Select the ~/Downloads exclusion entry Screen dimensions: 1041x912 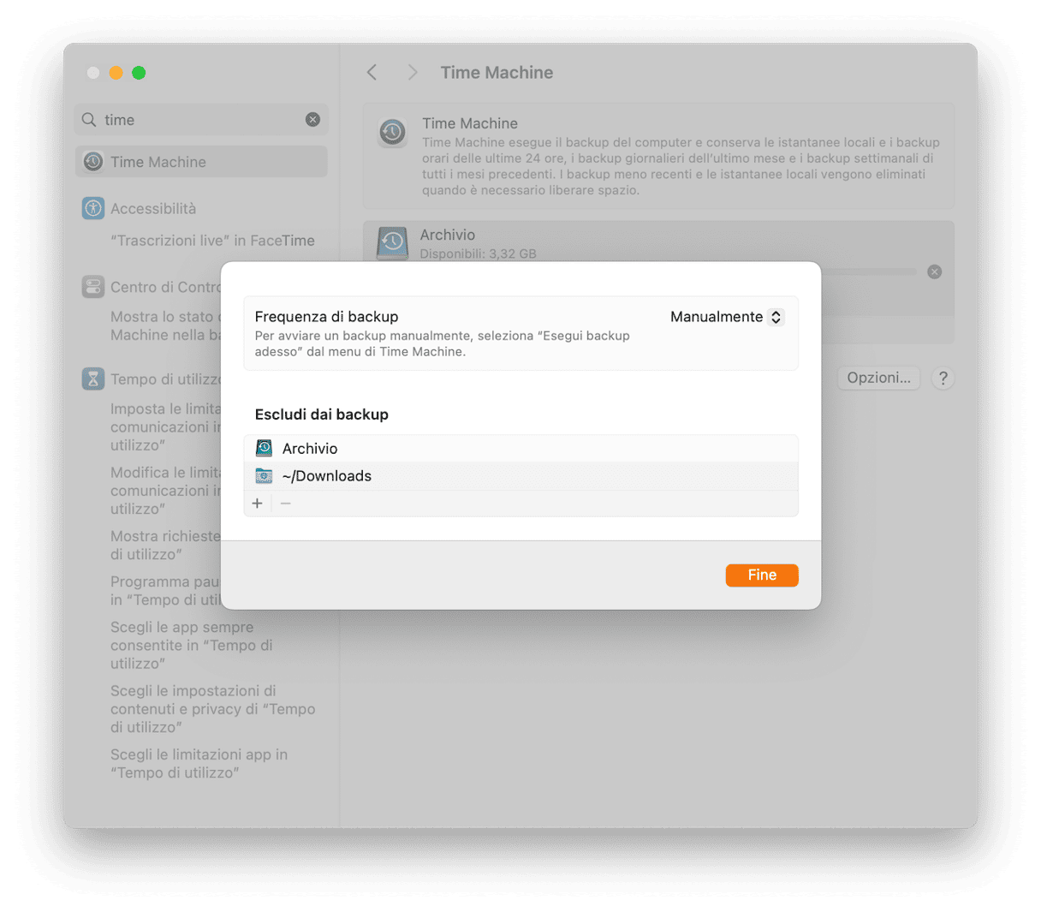click(520, 476)
